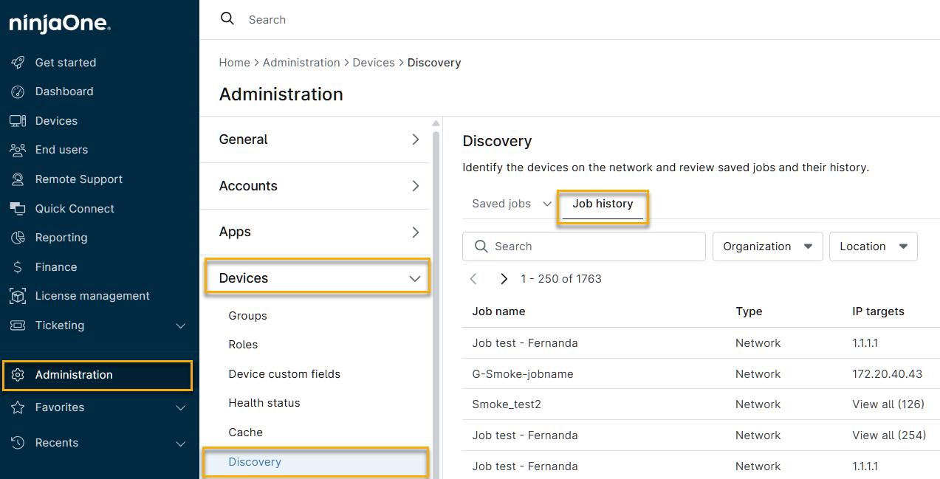
Task: Click the Job name column header
Action: pyautogui.click(x=498, y=311)
